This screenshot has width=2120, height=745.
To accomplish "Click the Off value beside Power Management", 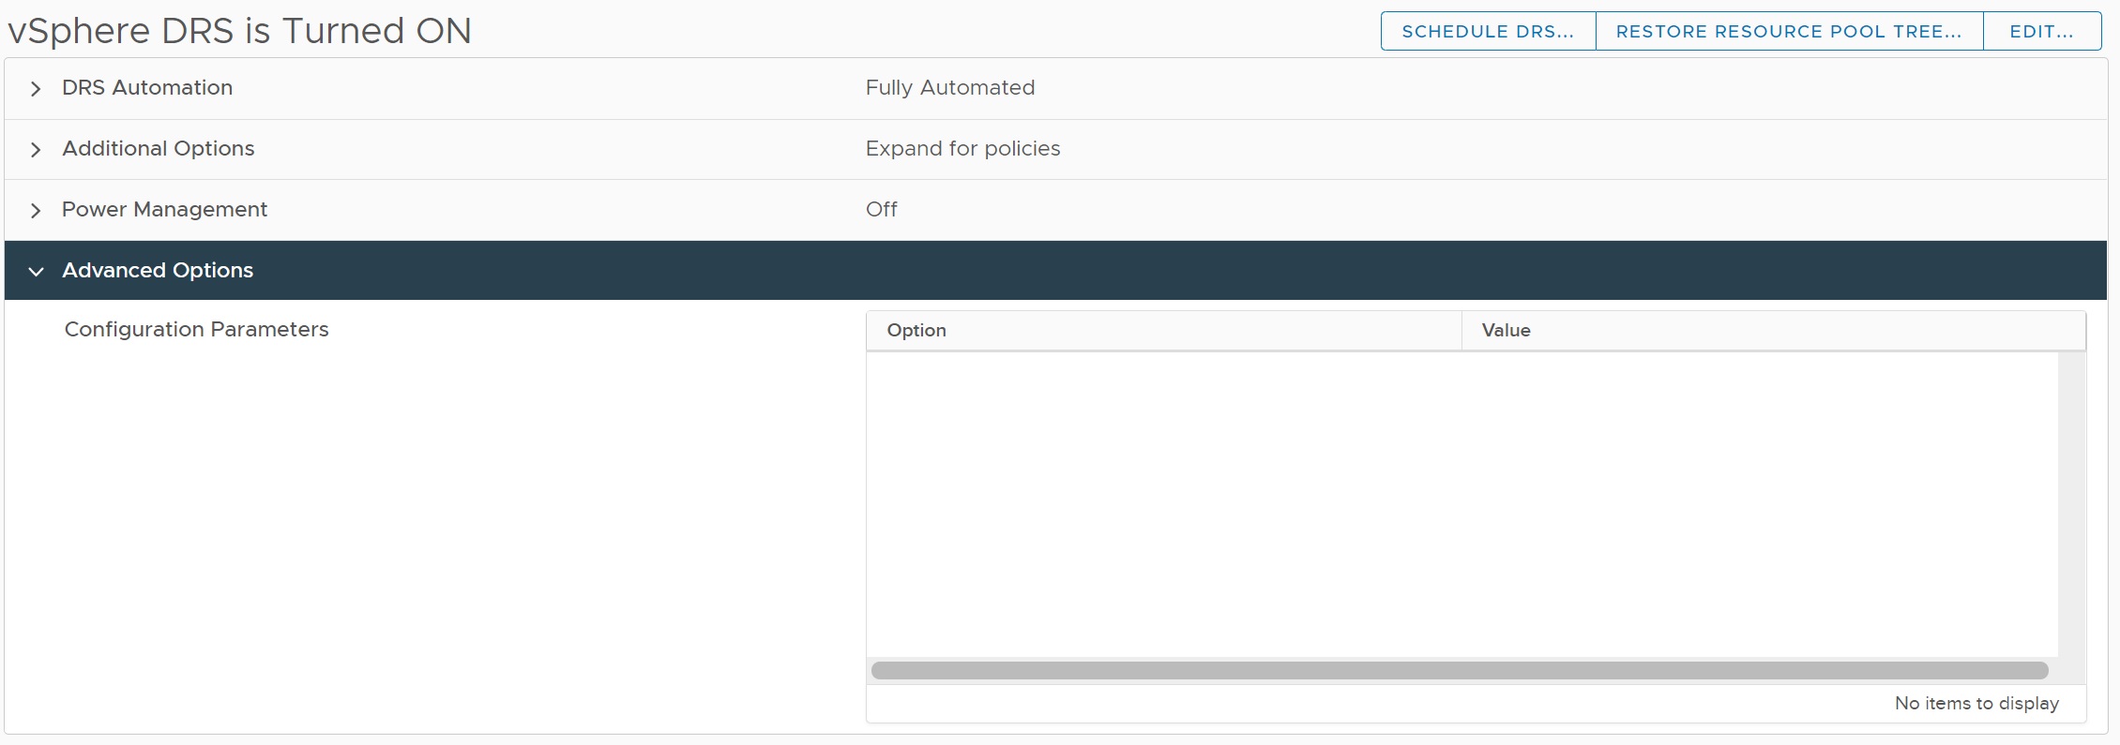I will pyautogui.click(x=881, y=210).
